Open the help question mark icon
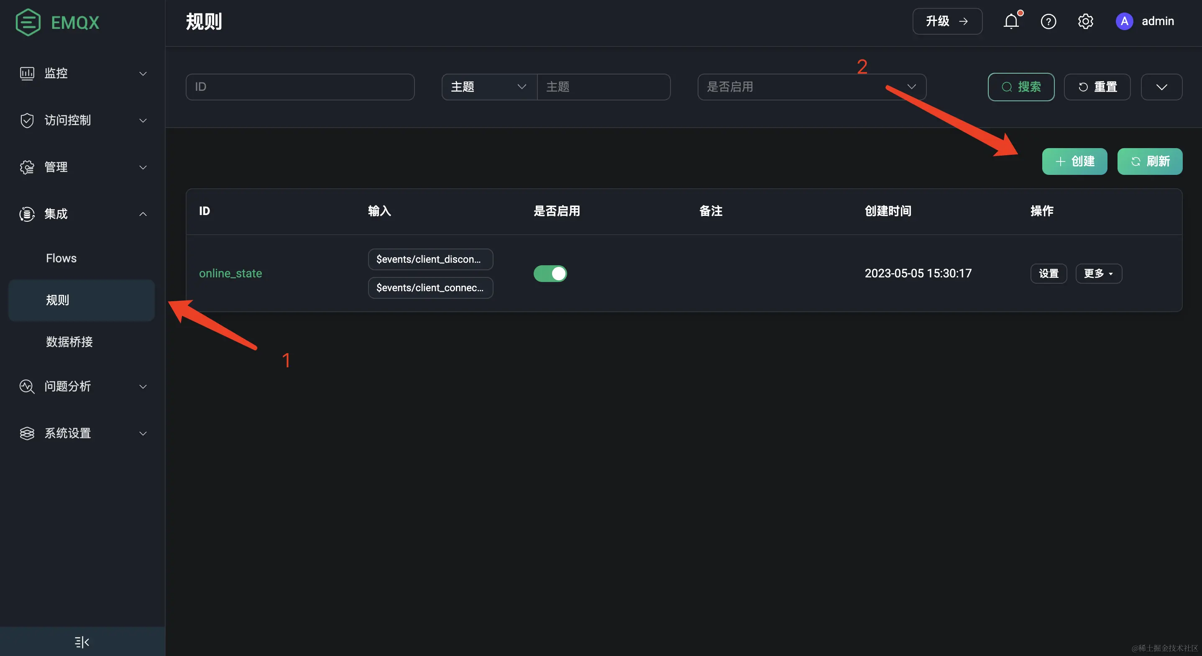 [x=1048, y=21]
